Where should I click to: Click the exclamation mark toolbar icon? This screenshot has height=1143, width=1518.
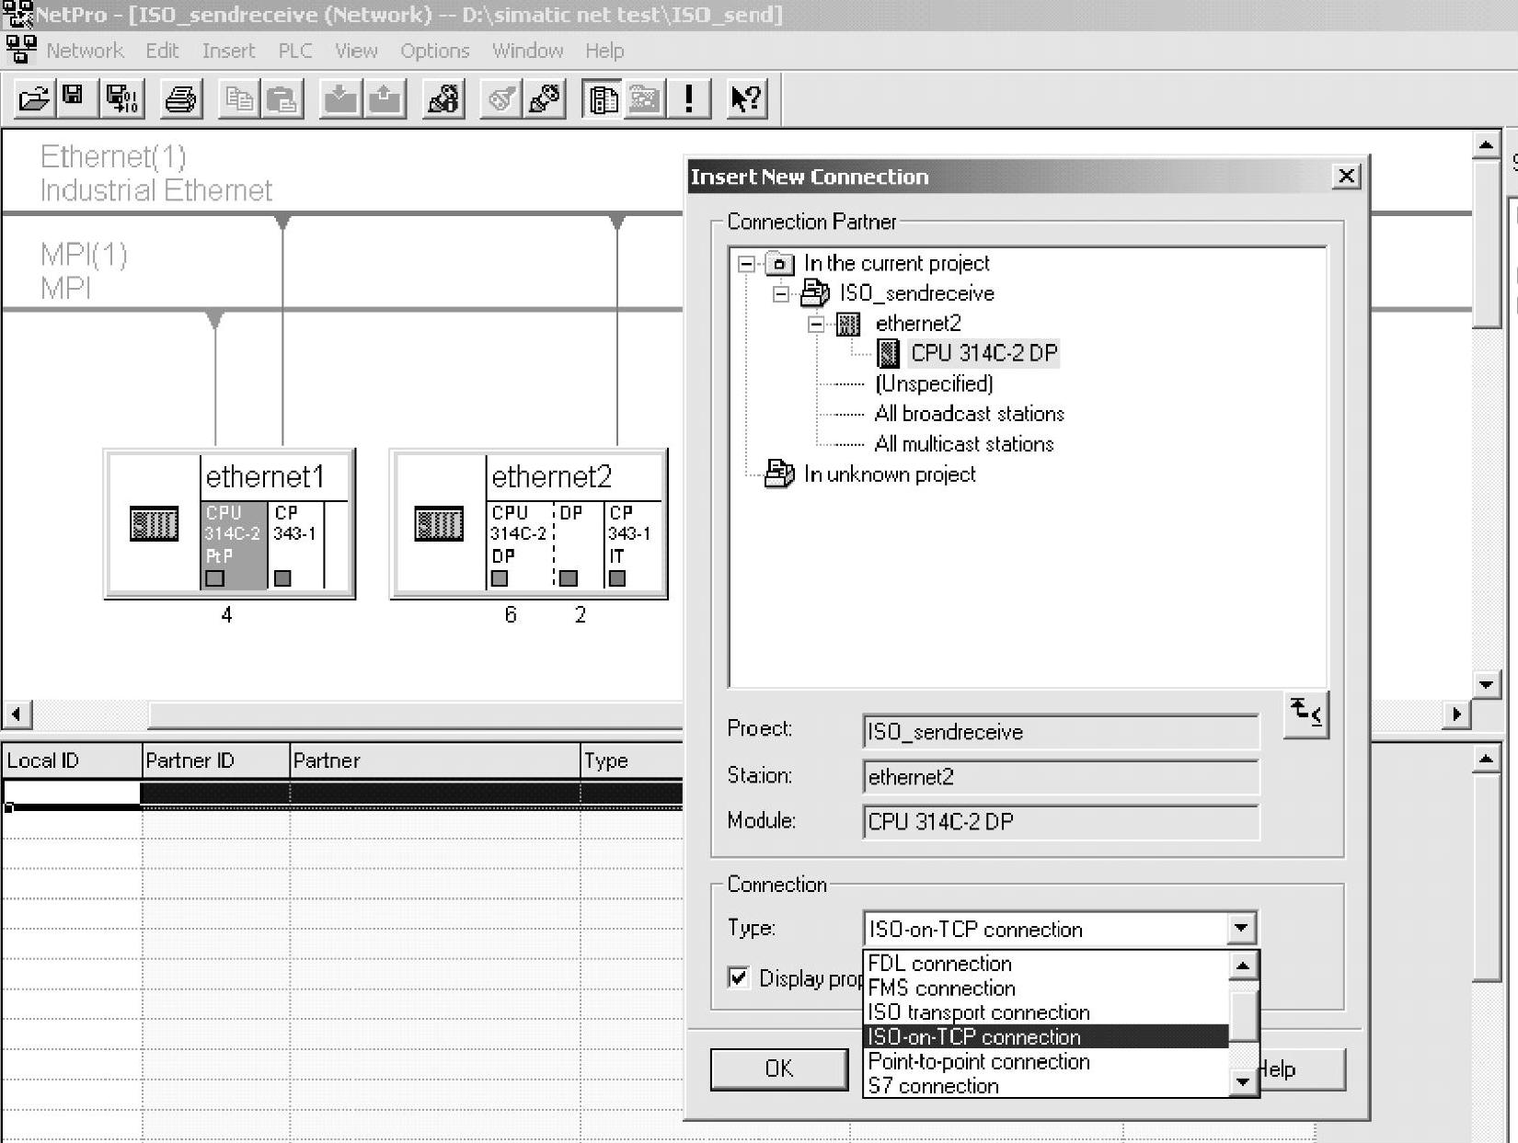pyautogui.click(x=688, y=98)
